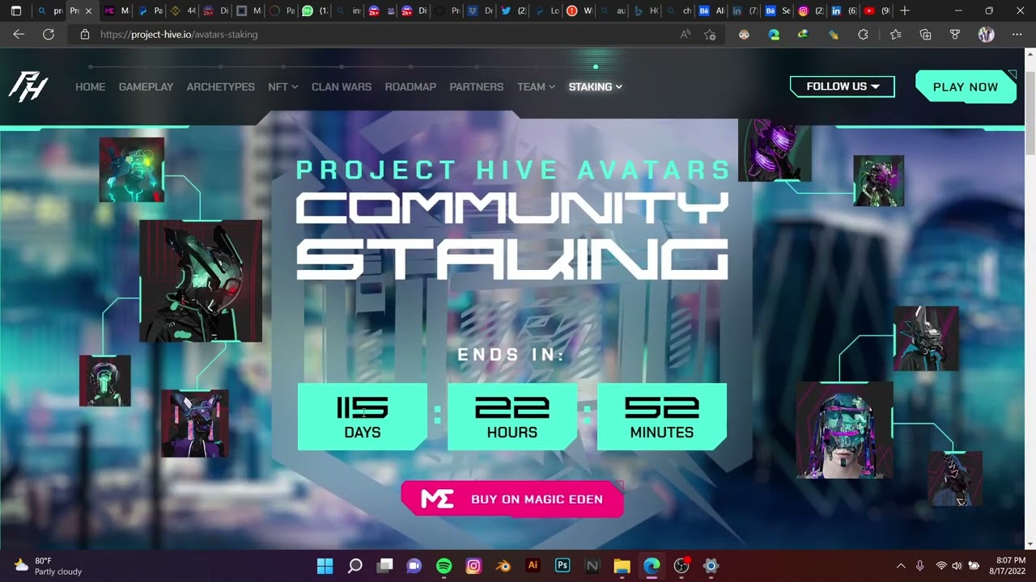The image size is (1036, 582).
Task: Open GAMEPLAY nav link
Action: 146,86
